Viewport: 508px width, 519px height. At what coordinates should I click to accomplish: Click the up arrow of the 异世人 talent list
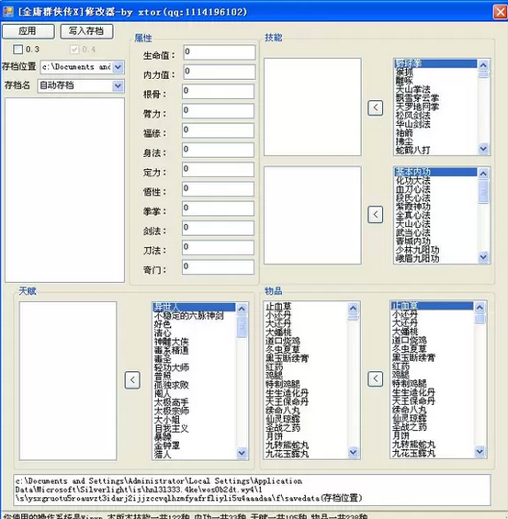coord(242,309)
